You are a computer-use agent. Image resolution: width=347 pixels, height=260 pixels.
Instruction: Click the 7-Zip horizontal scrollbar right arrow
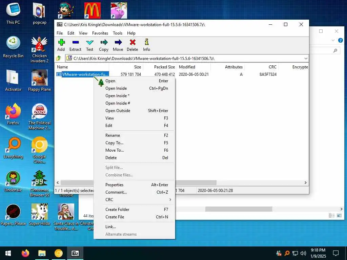pos(305,182)
